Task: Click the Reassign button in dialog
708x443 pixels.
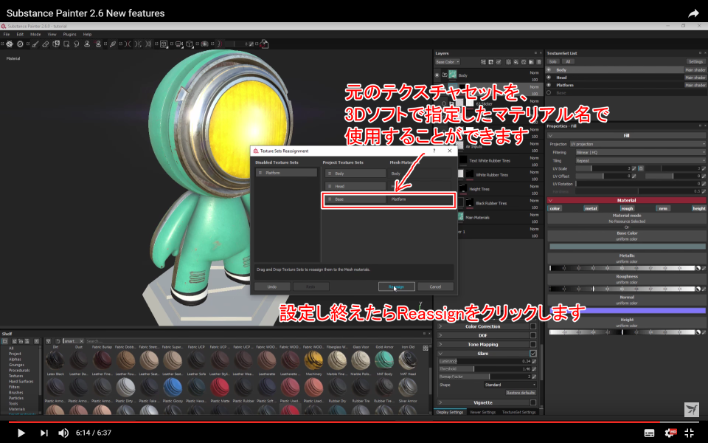Action: 397,286
